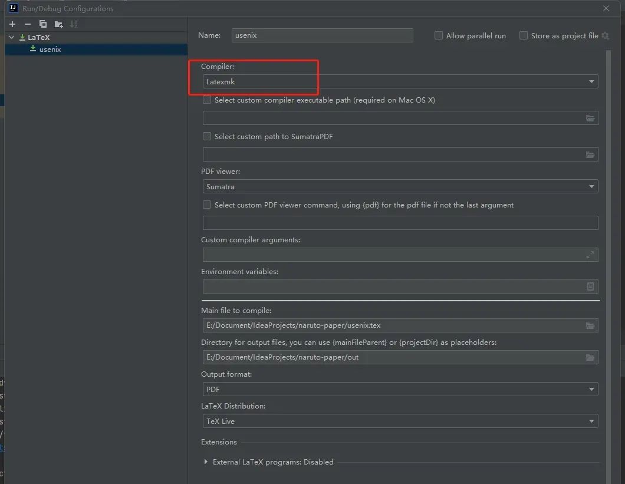Remove the selected configuration with minus icon

coord(28,24)
